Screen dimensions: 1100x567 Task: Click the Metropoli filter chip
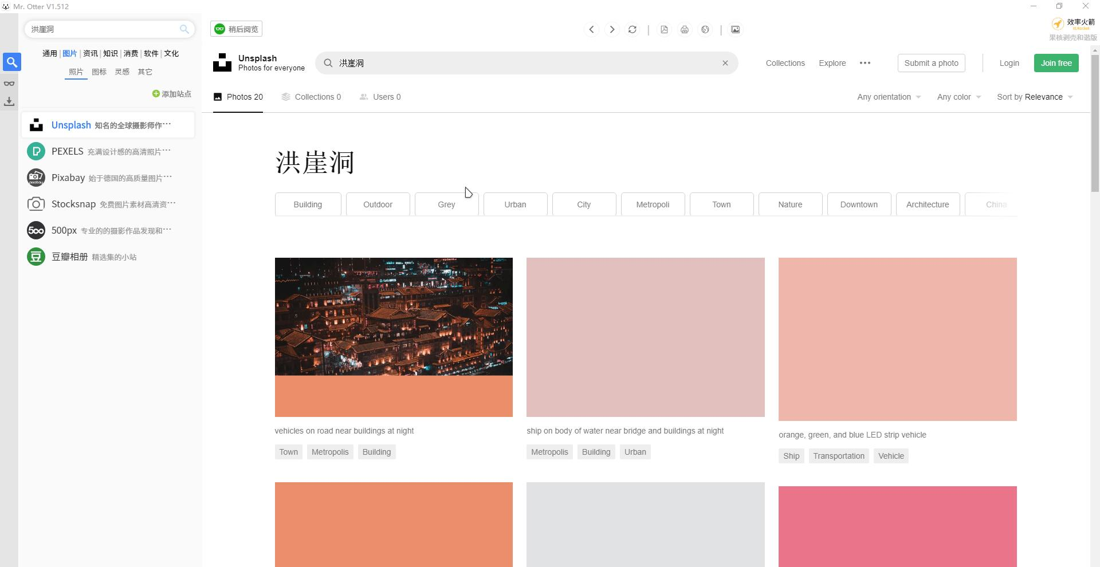653,204
